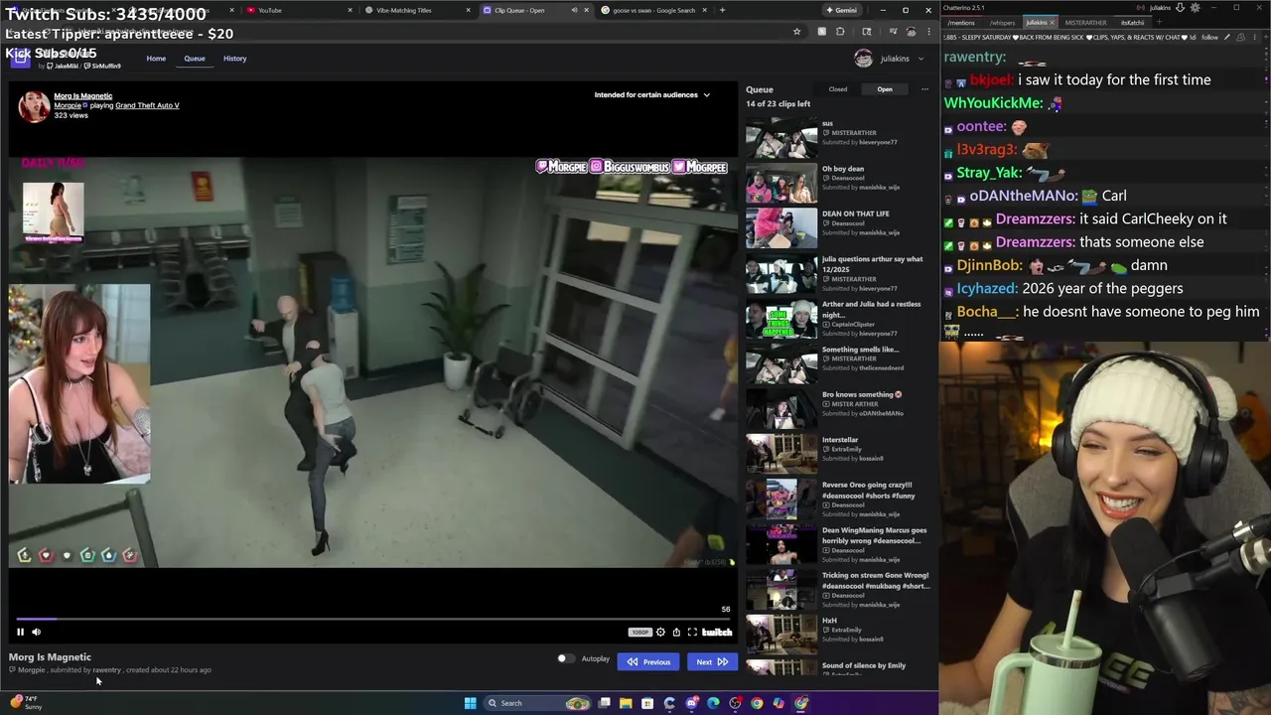The height and width of the screenshot is (715, 1271).
Task: Open 'Oh boy dean' queue clip thumbnail
Action: click(781, 184)
